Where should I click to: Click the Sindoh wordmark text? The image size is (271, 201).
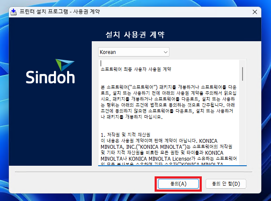(x=50, y=77)
